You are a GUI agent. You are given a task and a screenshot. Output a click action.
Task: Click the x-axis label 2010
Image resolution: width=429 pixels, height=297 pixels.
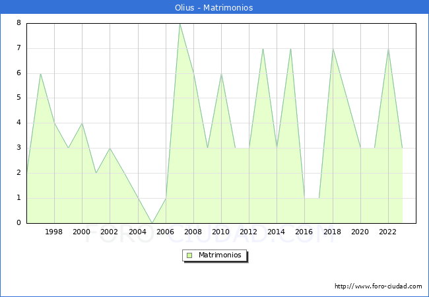tap(220, 232)
